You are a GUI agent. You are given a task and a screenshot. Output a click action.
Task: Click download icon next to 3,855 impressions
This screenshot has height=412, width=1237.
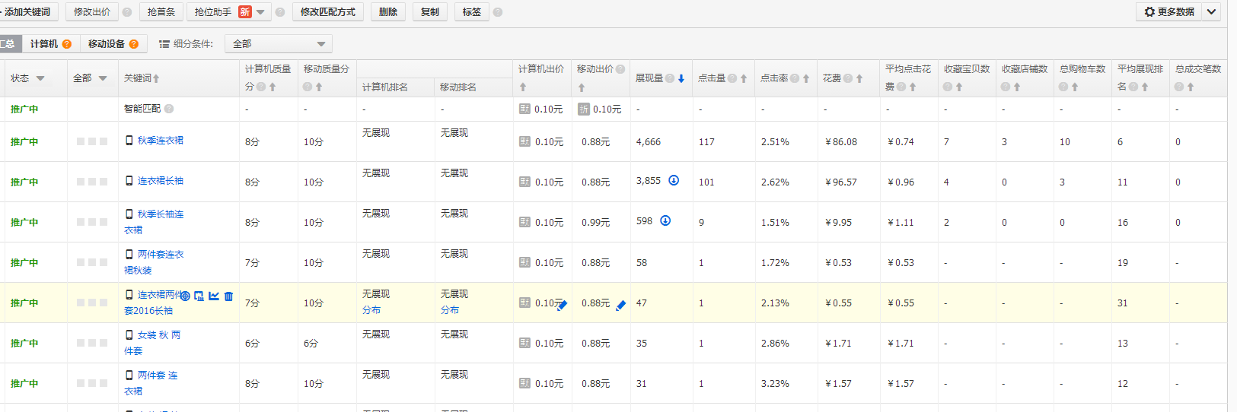[674, 180]
